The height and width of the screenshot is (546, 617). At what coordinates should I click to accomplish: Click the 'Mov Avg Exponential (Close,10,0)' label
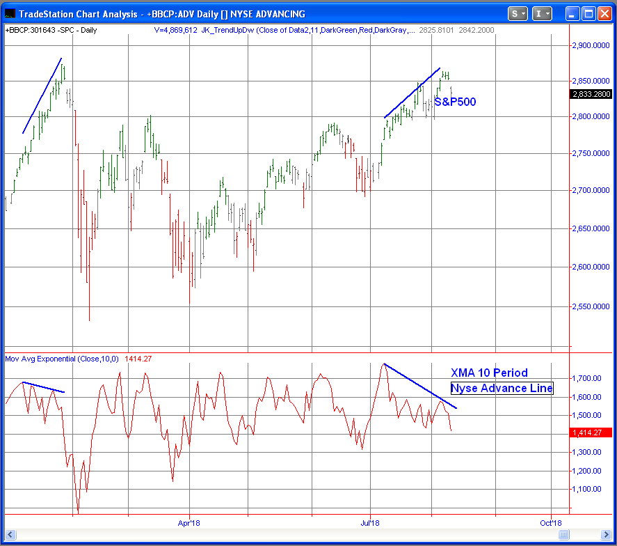click(62, 359)
